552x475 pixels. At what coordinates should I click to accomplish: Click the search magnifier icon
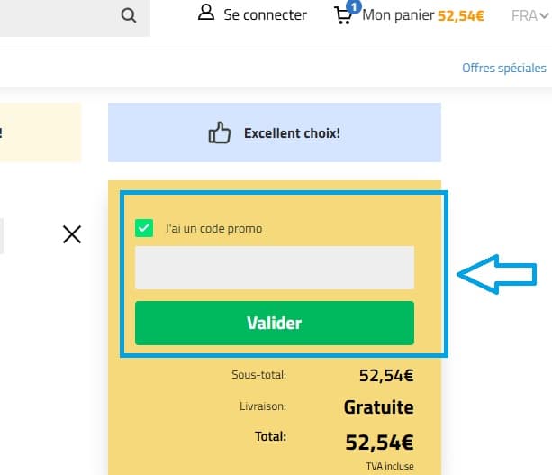(128, 15)
